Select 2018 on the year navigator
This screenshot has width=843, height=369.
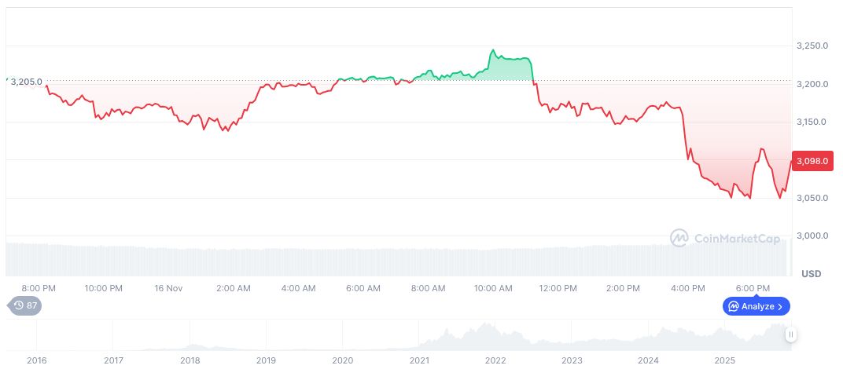(190, 360)
